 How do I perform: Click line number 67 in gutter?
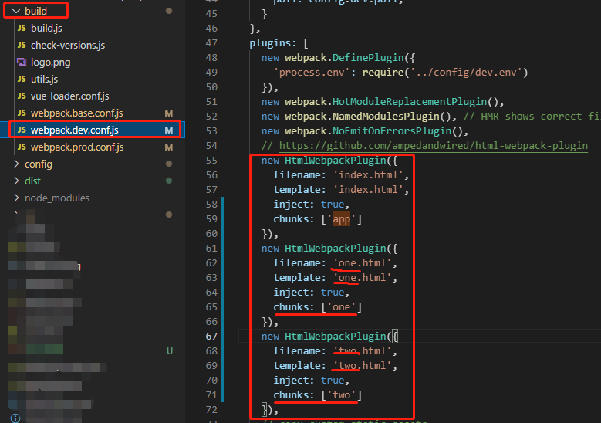211,337
